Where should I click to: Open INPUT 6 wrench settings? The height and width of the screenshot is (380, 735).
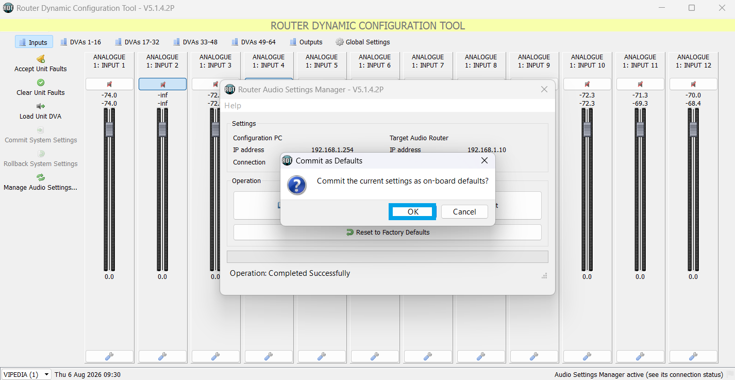[375, 356]
